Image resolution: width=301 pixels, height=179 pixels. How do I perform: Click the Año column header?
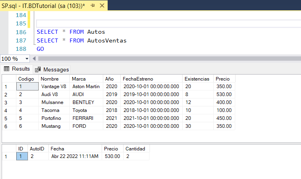(112, 79)
